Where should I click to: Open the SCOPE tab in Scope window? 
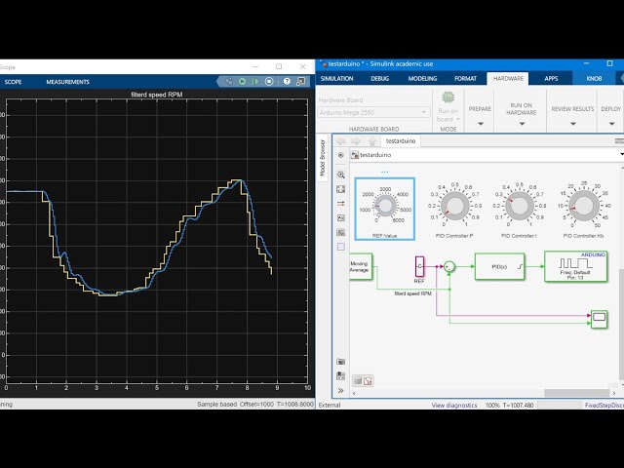[13, 82]
